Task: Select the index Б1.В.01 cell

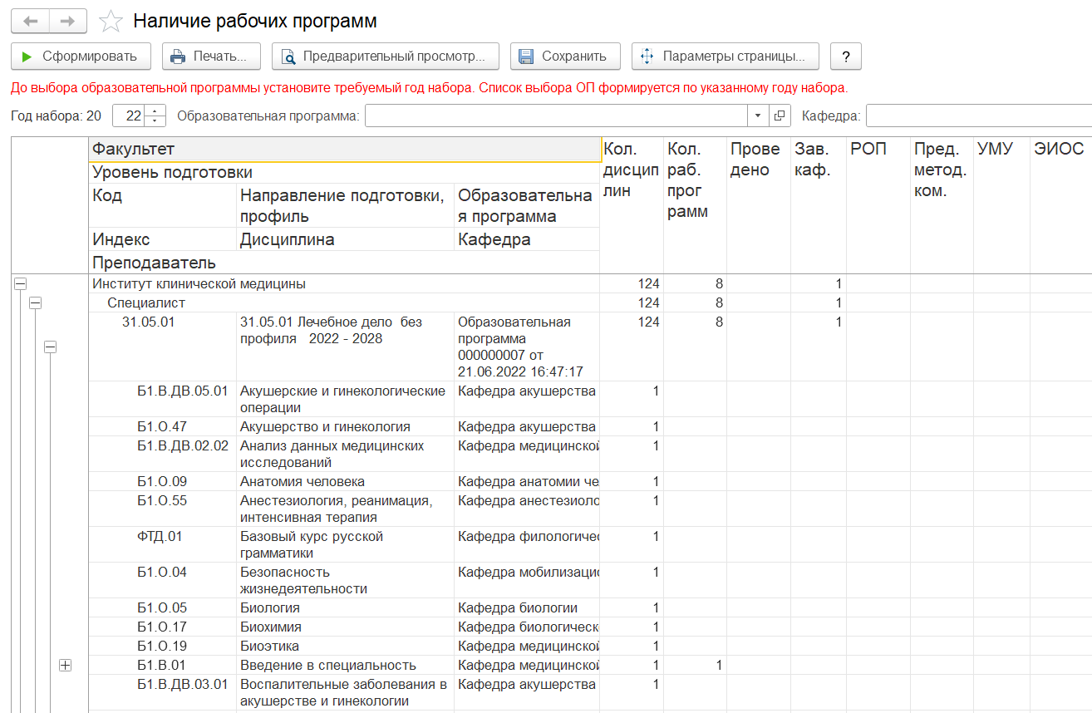Action: 163,665
